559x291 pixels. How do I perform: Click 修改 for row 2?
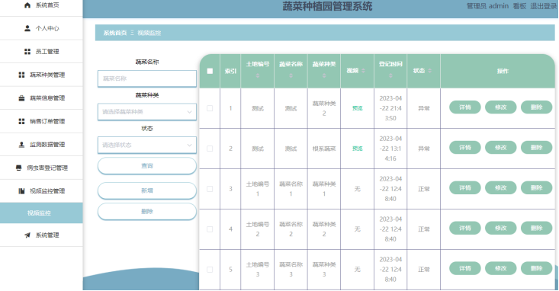pyautogui.click(x=500, y=148)
